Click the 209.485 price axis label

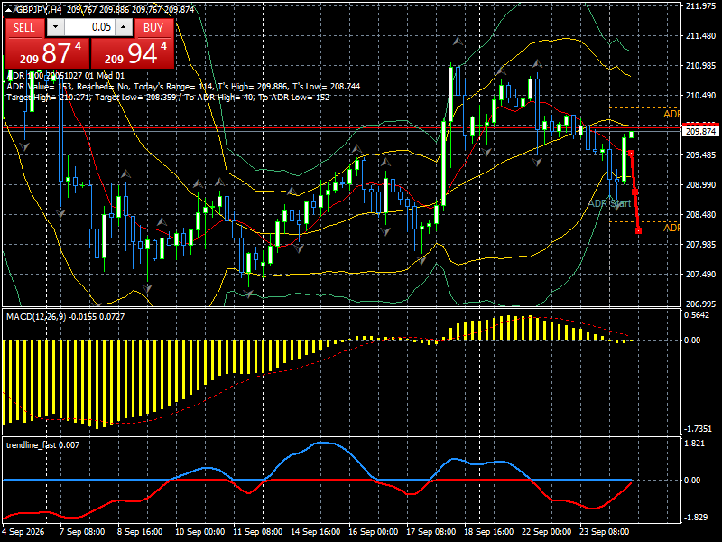pyautogui.click(x=700, y=154)
